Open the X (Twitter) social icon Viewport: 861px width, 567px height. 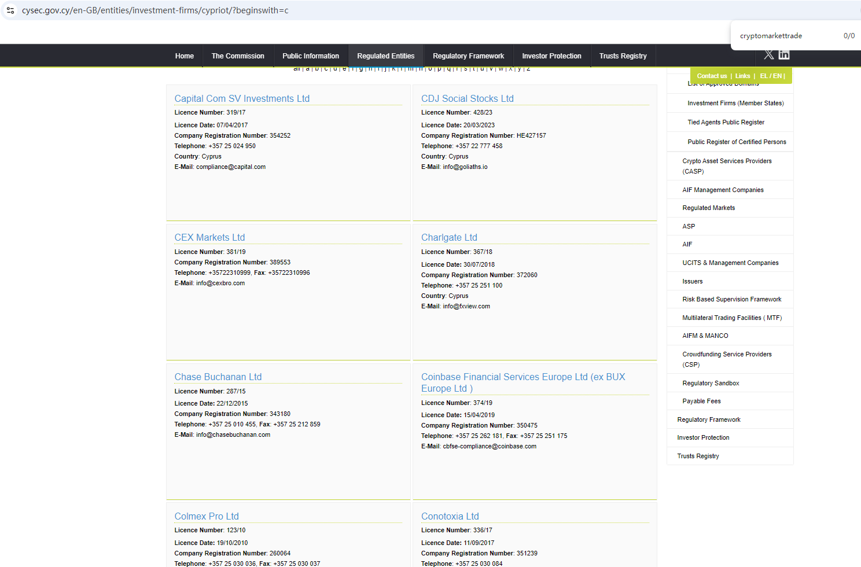(768, 55)
